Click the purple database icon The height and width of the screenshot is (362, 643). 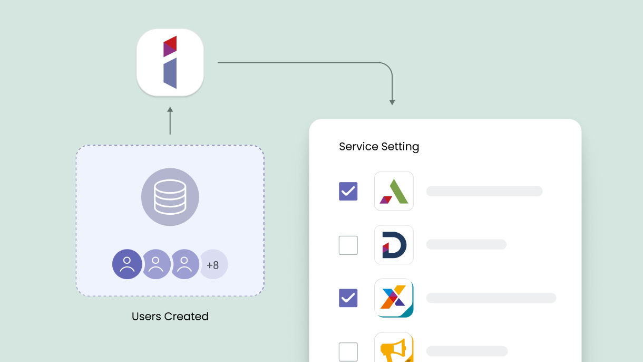(x=170, y=197)
